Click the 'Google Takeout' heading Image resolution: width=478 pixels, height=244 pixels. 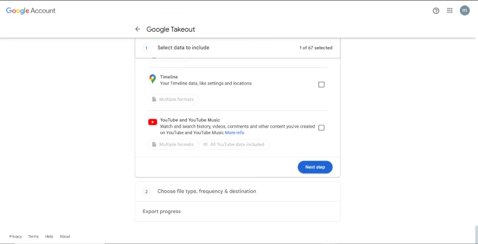pyautogui.click(x=171, y=29)
